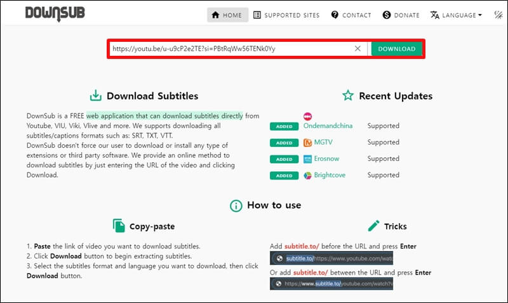Click the ADDED badge beside Brightcove
Screen dimensions: 508x303
[x=284, y=176]
